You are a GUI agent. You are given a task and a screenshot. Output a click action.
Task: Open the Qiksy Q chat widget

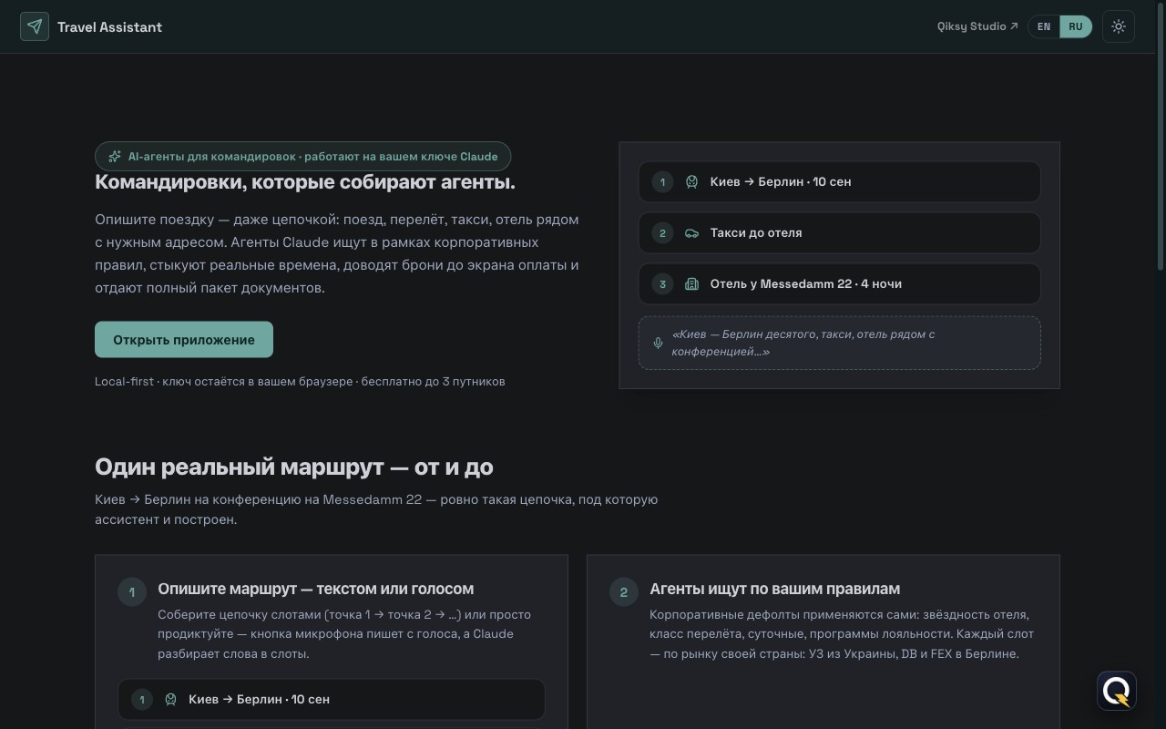tap(1117, 691)
